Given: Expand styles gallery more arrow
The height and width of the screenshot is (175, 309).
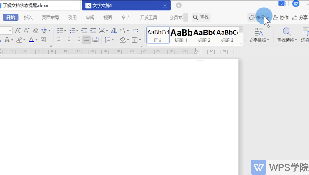Looking at the screenshot, I should click(x=241, y=43).
